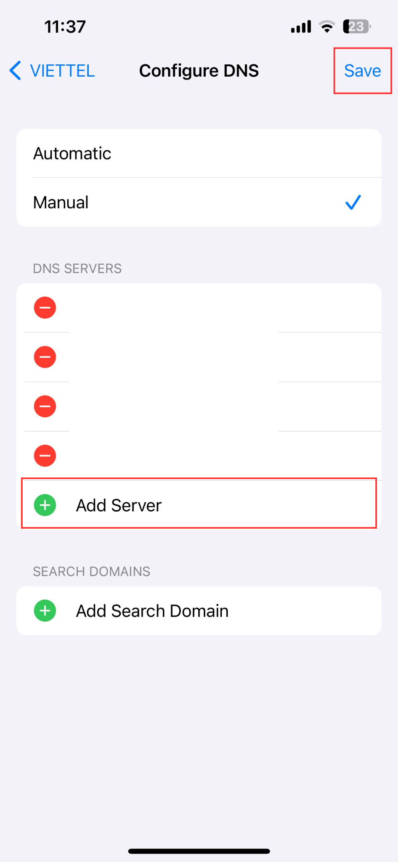398x862 pixels.
Task: Remove the first DNS server entry
Action: (x=45, y=308)
